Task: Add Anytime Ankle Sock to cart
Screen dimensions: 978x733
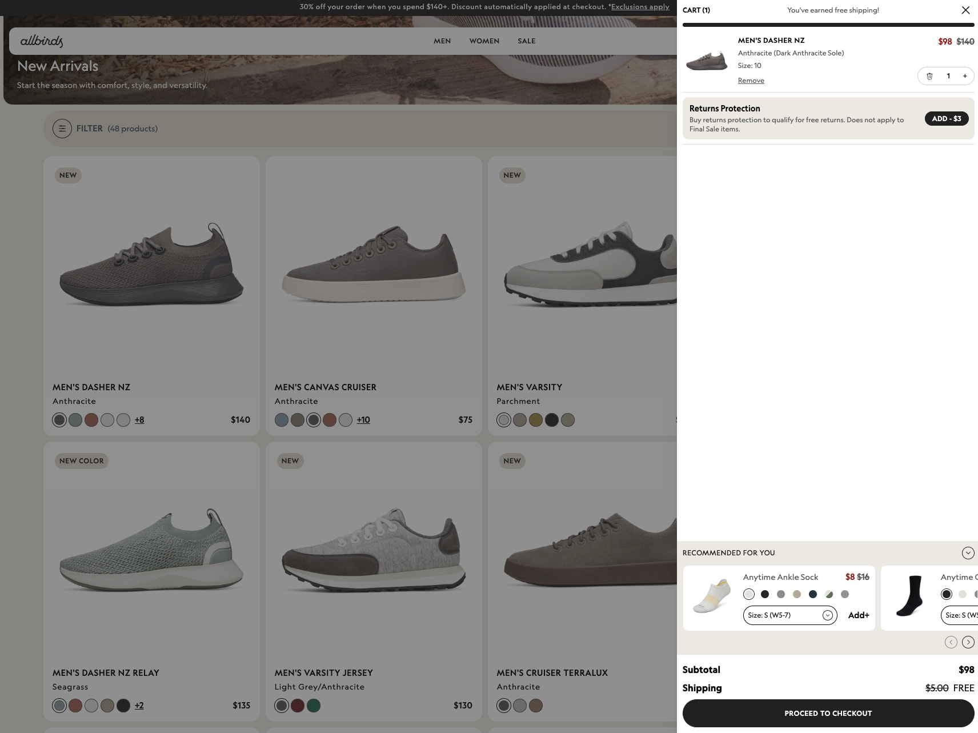Action: pos(859,615)
